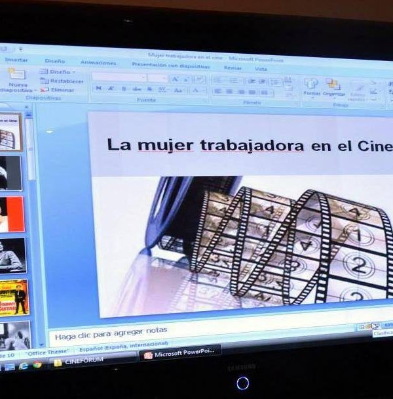Image resolution: width=393 pixels, height=399 pixels.
Task: Click Eliminar to delete the slide
Action: (x=58, y=90)
